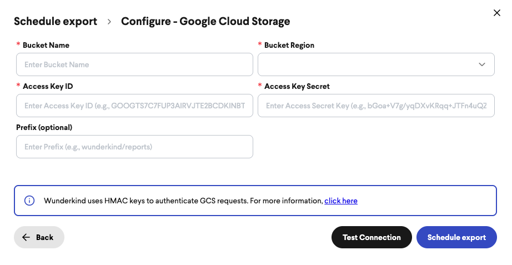The width and height of the screenshot is (512, 265).
Task: Click the Bucket Name field label
Action: (46, 45)
